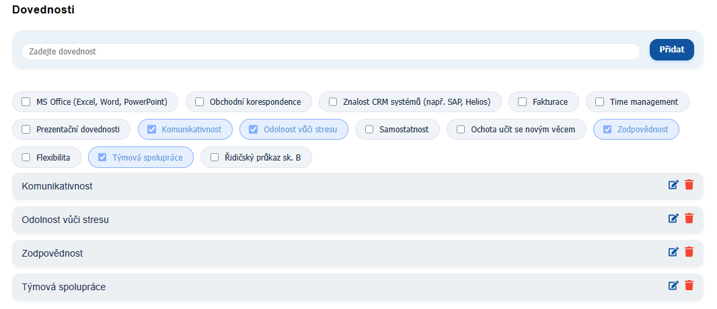Image resolution: width=717 pixels, height=309 pixels.
Task: Check the Samostatnost skill option
Action: [x=369, y=130]
